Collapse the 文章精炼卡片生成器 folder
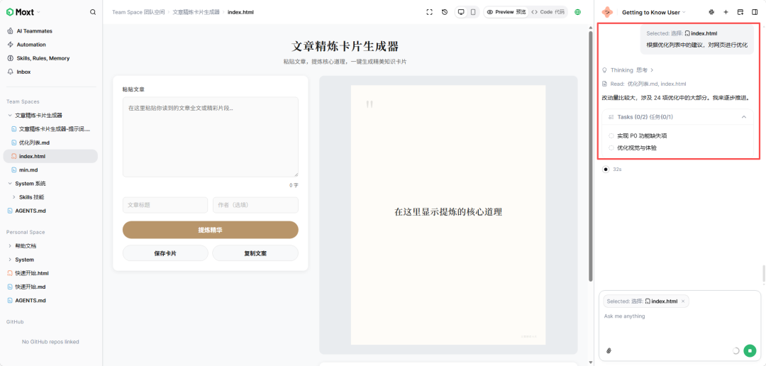The image size is (766, 366). point(10,116)
